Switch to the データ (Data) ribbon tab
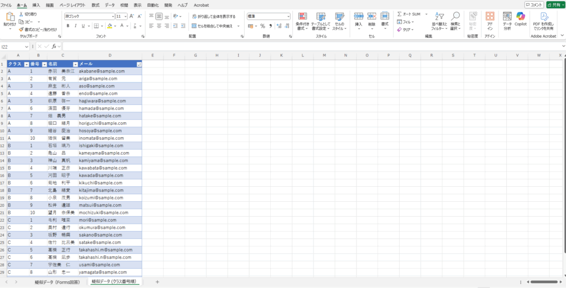Viewport: 566px width, 288px height. pyautogui.click(x=110, y=5)
